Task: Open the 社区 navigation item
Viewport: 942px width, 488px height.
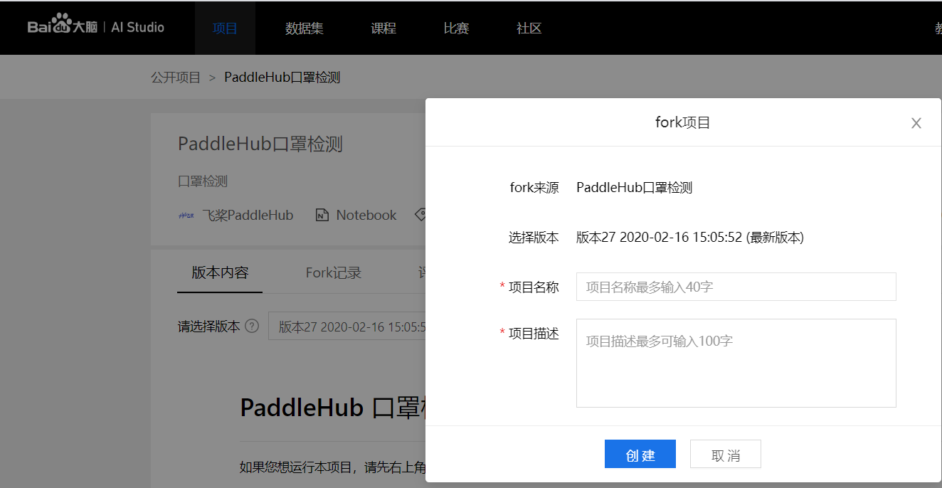Action: (x=529, y=28)
